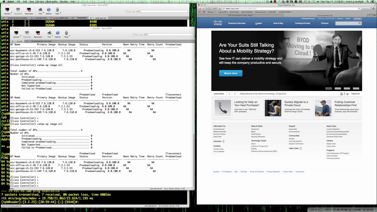Open Safari History menu
The width and height of the screenshot is (377, 212).
pos(40,2)
